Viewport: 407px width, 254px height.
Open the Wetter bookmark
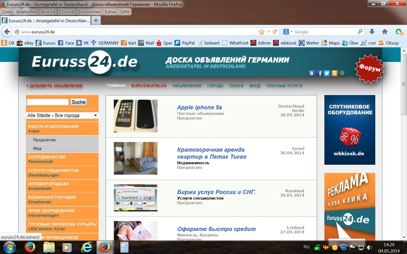[309, 43]
